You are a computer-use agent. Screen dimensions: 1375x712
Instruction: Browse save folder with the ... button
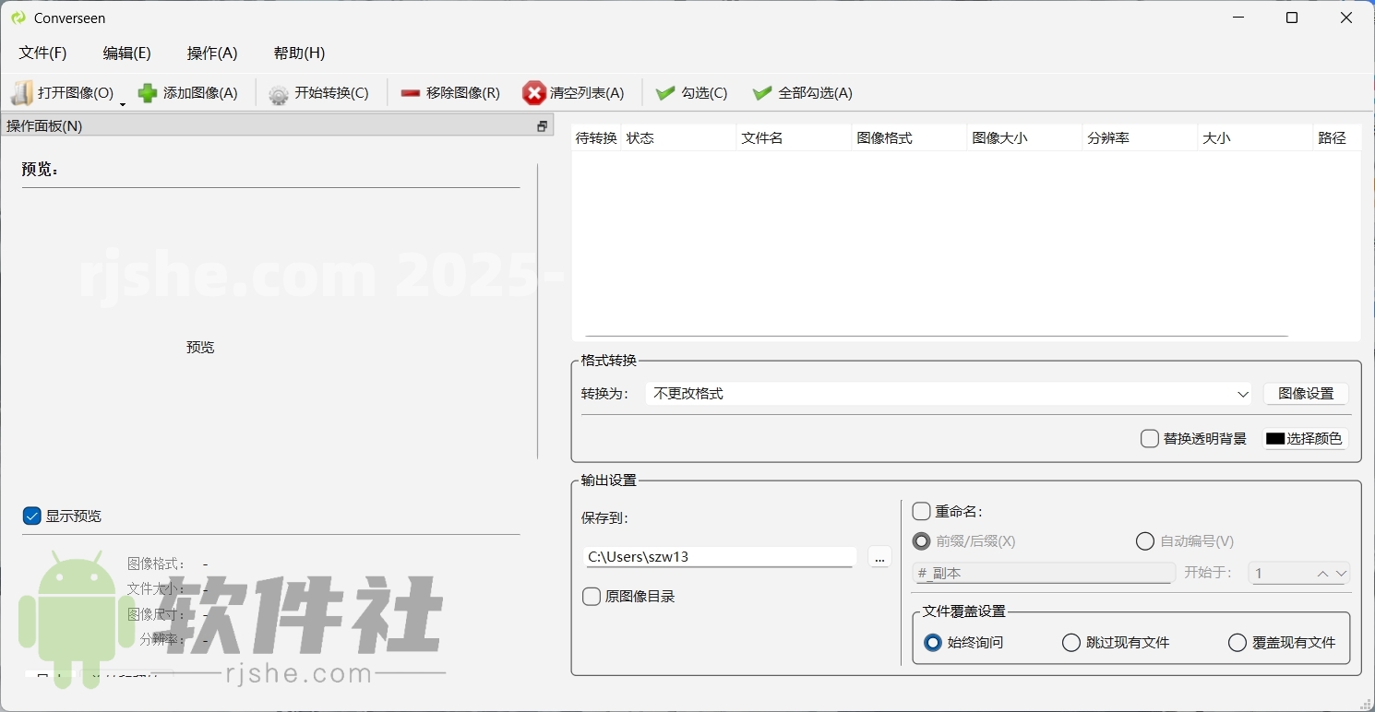click(879, 558)
